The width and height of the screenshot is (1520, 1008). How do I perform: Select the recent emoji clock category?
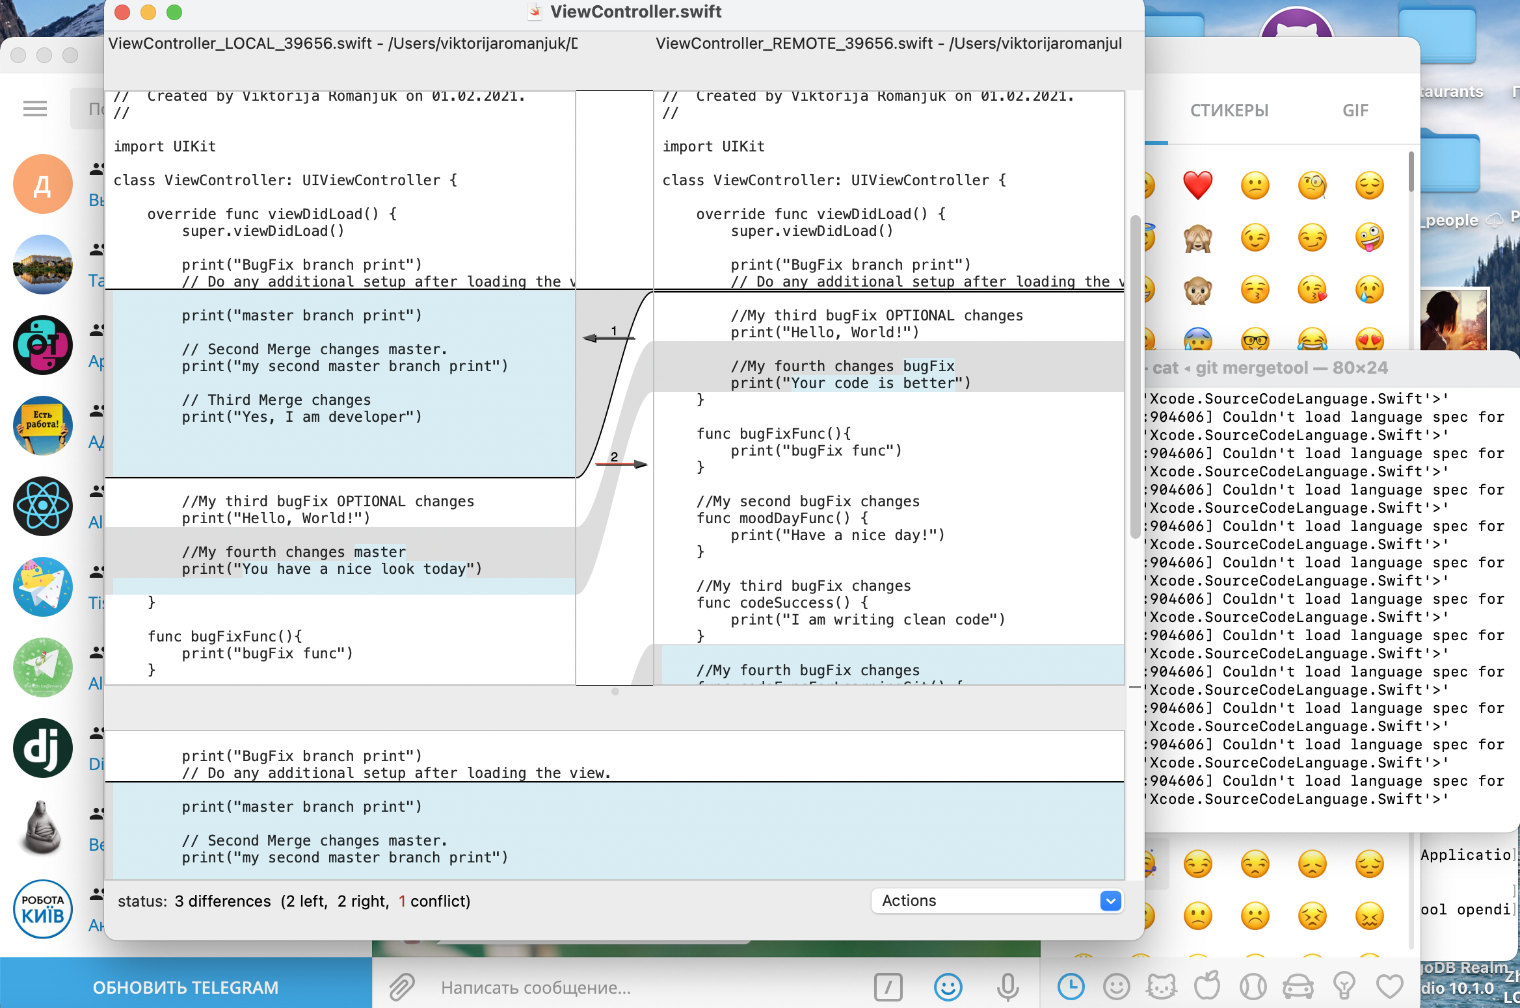click(1071, 987)
